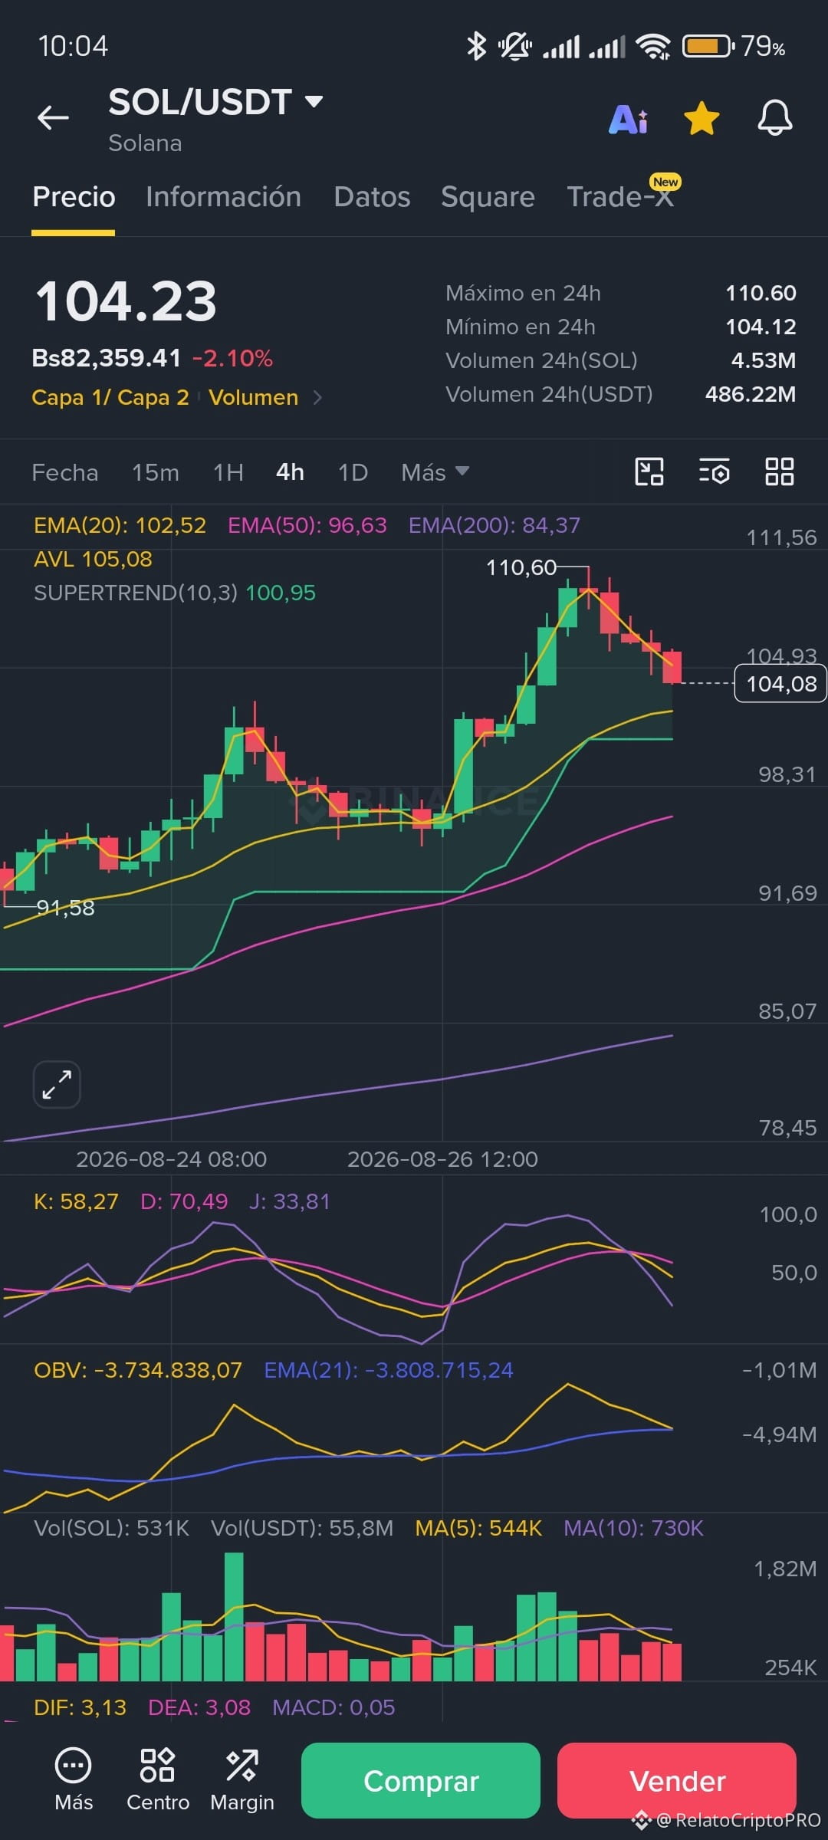Open Capa 1/ Capa 2 tag link
Screen dimensions: 828x1840
110,397
